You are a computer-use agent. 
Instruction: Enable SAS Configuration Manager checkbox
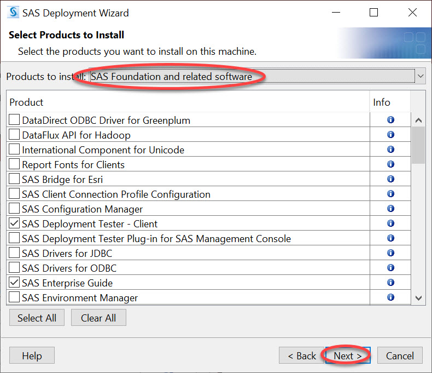click(14, 209)
